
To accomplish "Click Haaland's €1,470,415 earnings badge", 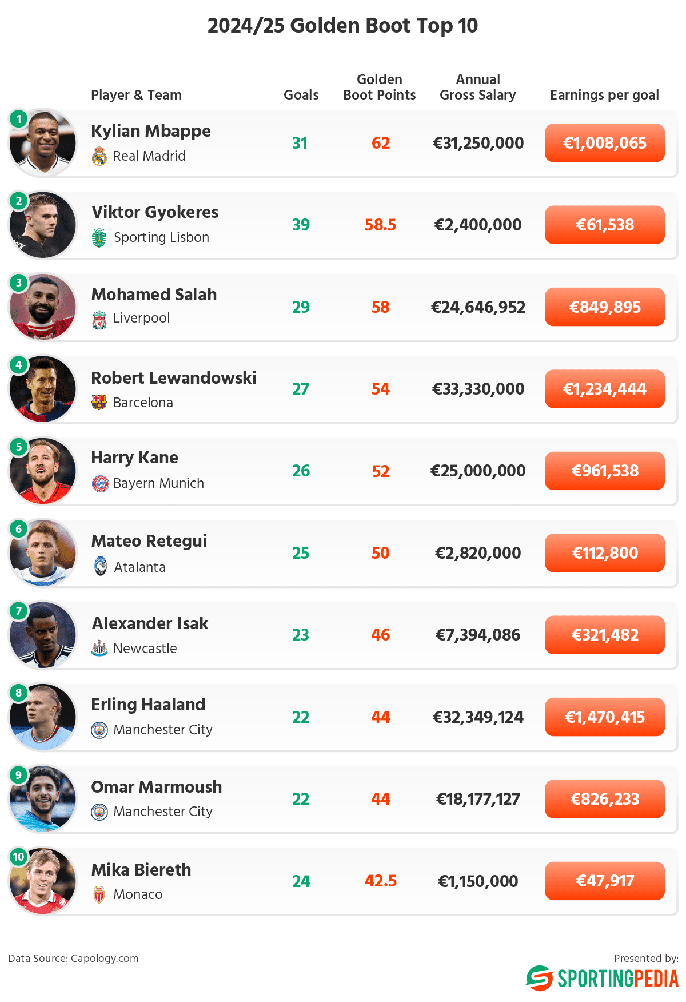I will click(x=604, y=717).
